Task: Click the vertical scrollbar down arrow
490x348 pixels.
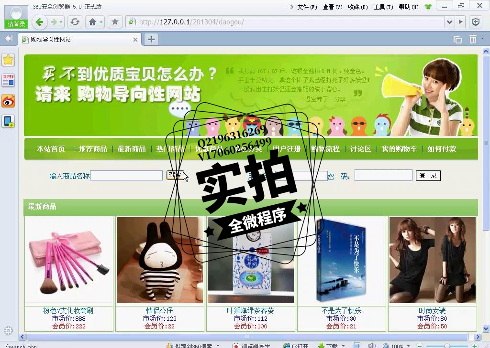Action: coord(486,328)
